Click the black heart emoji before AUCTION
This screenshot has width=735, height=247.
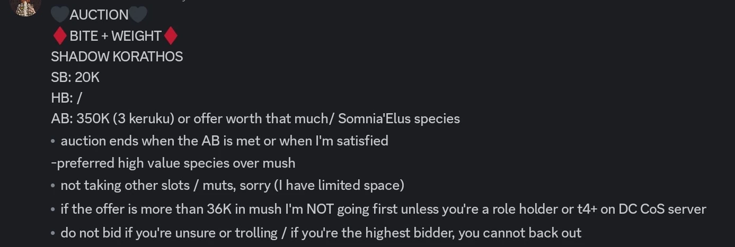(60, 15)
